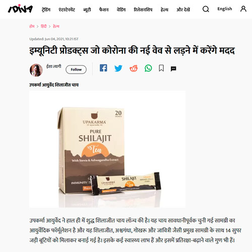Viewport: 252px width, 252px height.
Task: Share article on Twitter
Action: (118, 68)
